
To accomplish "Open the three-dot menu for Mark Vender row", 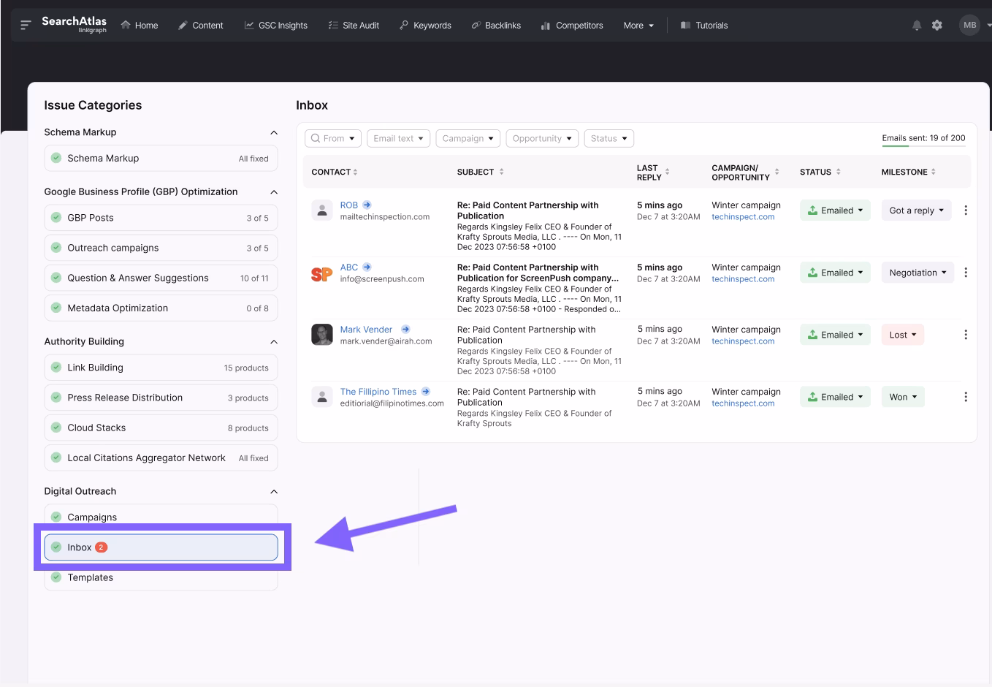I will (965, 335).
